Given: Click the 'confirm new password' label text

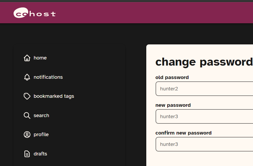Looking at the screenshot, I should tap(183, 133).
